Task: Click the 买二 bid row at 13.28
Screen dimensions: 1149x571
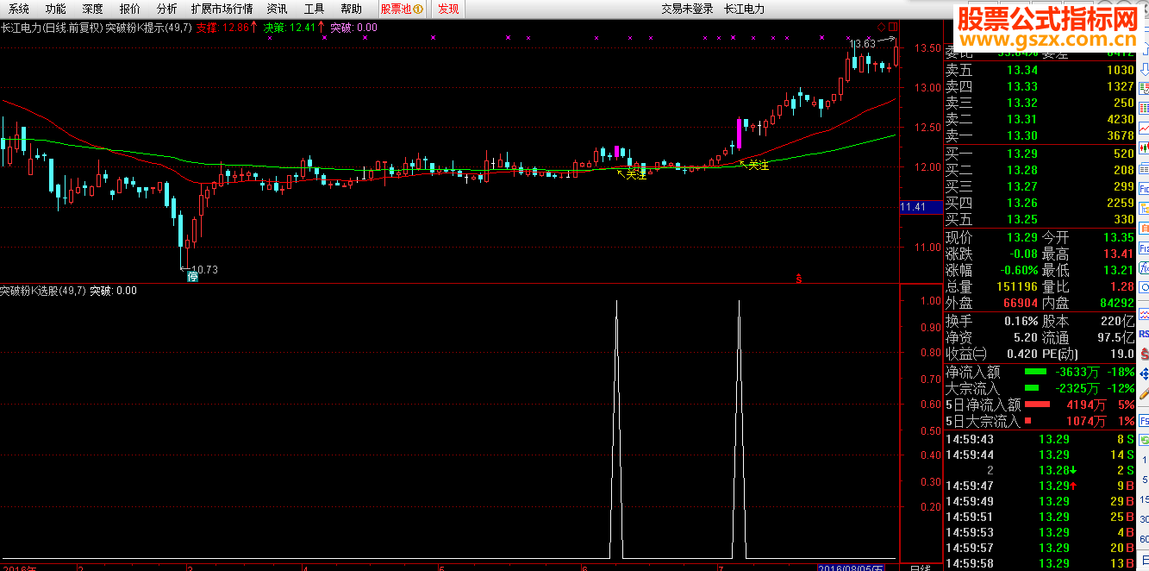Action: (1040, 170)
